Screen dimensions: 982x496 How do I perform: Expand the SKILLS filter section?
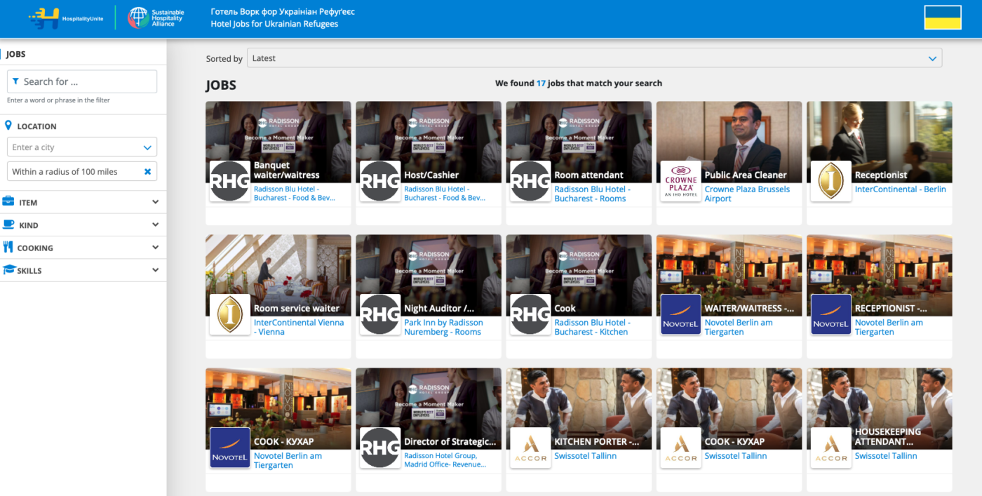83,270
